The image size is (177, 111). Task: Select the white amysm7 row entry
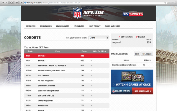(x=42, y=61)
